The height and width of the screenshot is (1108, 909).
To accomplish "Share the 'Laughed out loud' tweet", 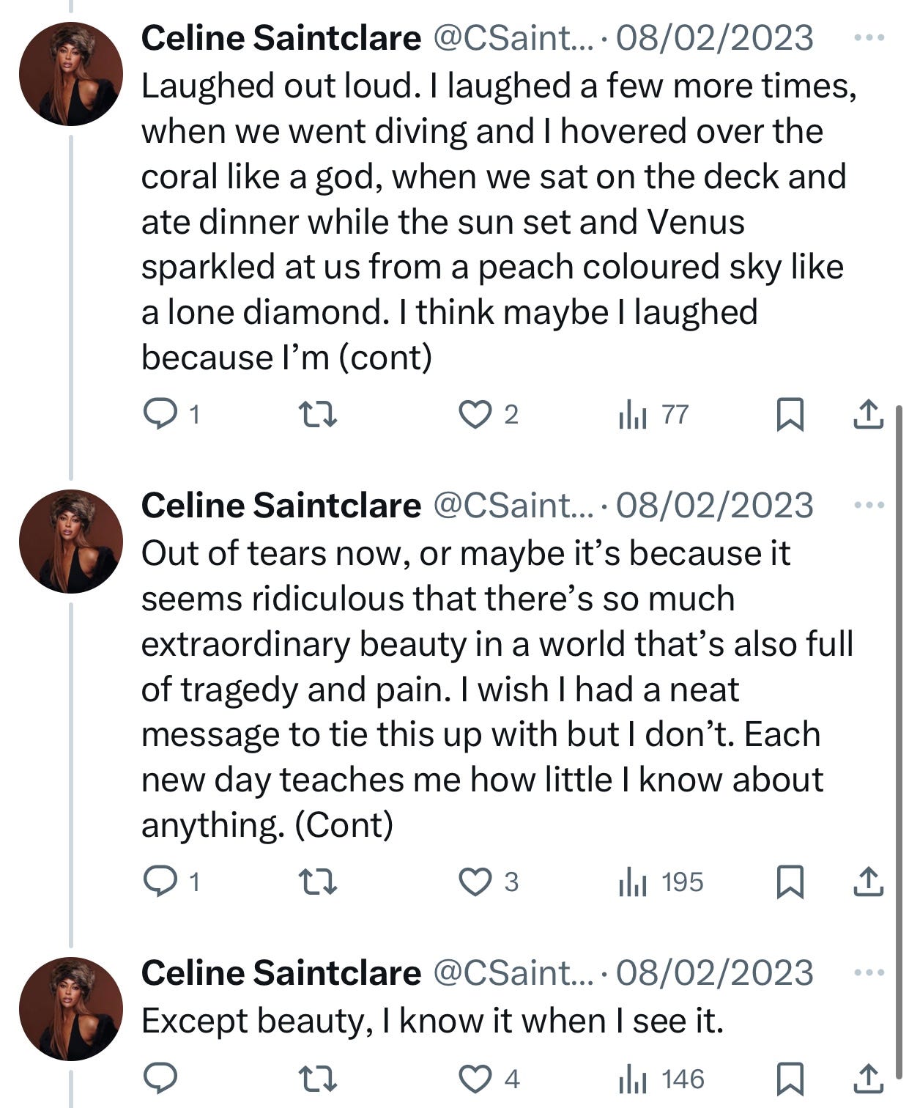I will [869, 415].
